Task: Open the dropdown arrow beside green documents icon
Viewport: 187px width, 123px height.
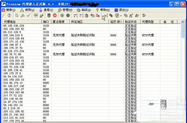Action: click(121, 16)
